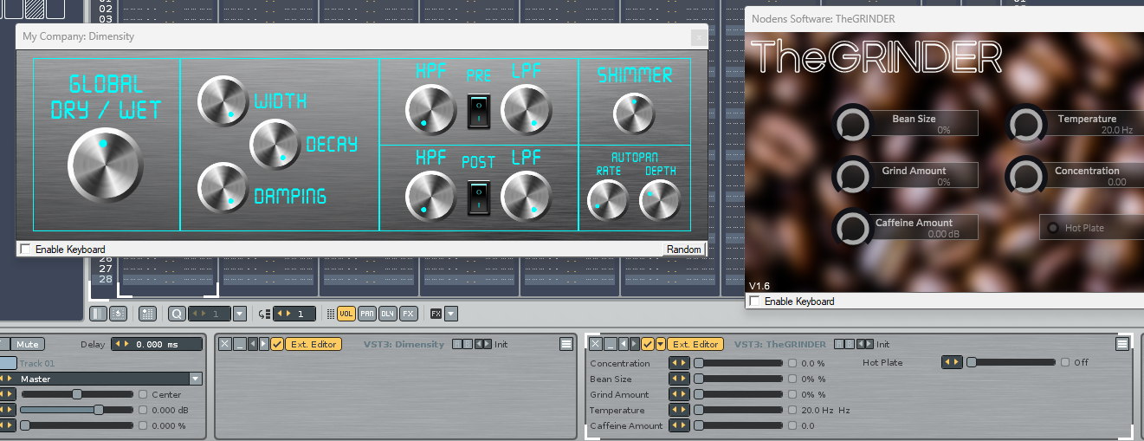Adjust the Autopan Rate knob

pyautogui.click(x=609, y=200)
